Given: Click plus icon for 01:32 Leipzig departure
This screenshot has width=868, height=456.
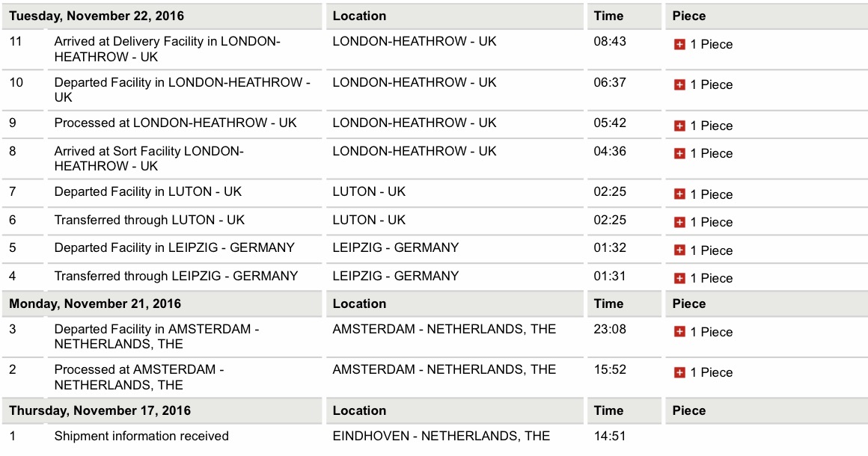Looking at the screenshot, I should point(679,250).
